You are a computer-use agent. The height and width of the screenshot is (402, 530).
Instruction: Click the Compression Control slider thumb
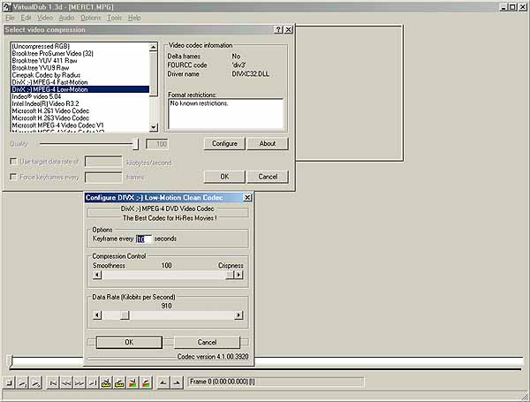tap(230, 275)
